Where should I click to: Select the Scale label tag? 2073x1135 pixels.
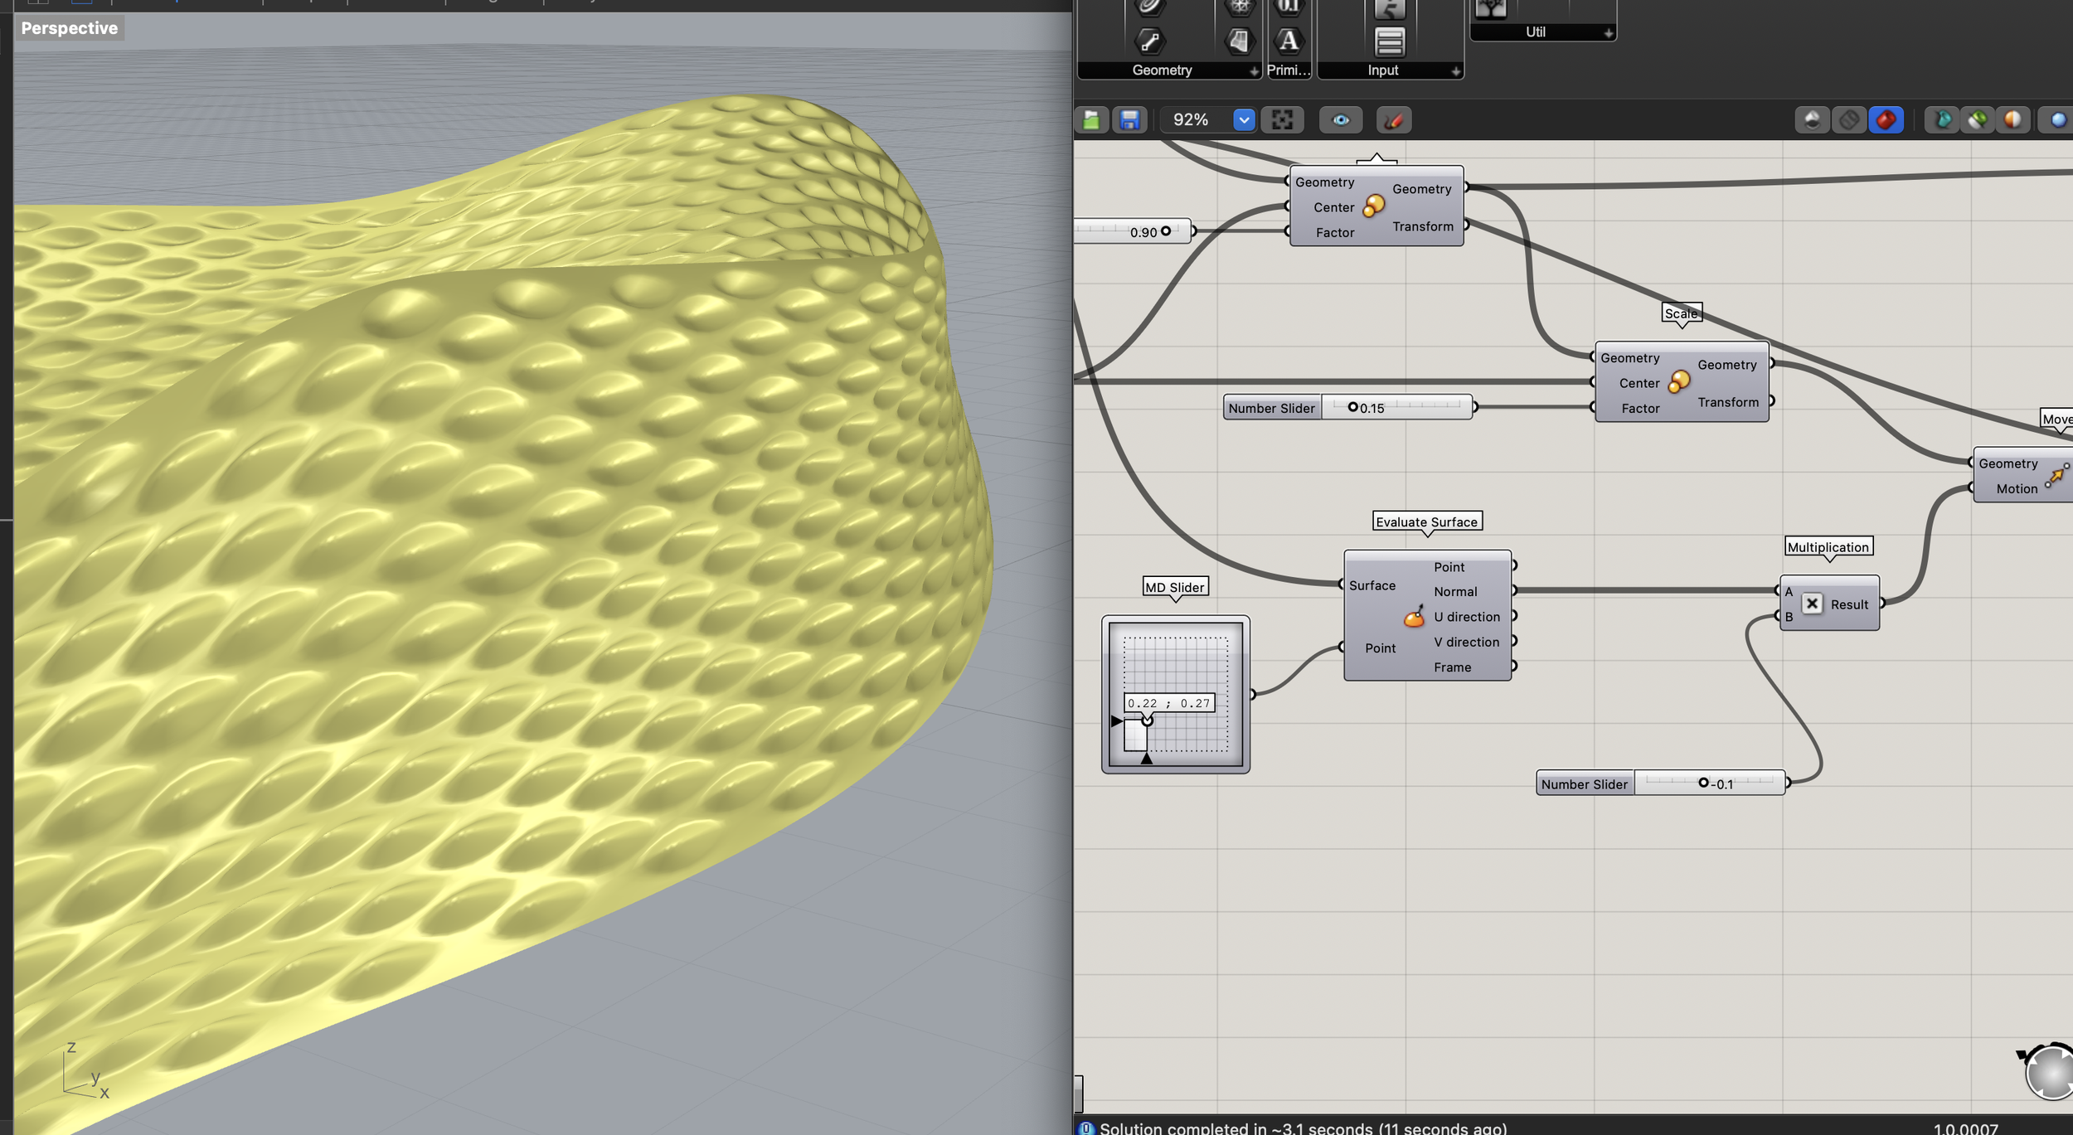coord(1682,313)
